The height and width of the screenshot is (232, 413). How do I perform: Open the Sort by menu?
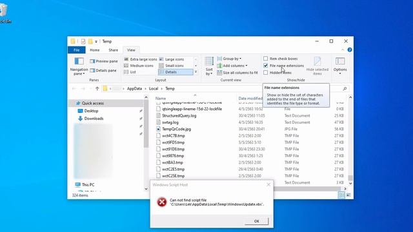point(209,66)
